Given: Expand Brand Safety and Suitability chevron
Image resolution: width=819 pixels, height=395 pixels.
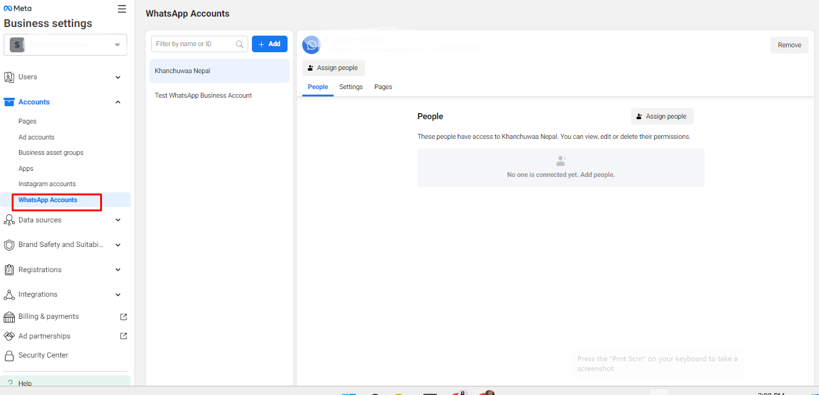Looking at the screenshot, I should pos(118,244).
